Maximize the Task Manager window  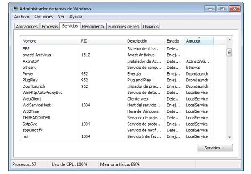(222, 9)
